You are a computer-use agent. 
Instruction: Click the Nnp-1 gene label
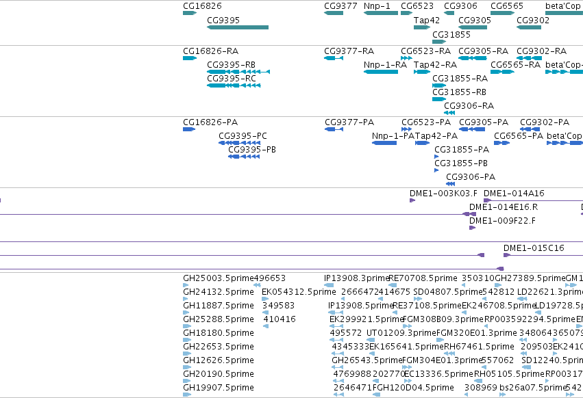(377, 6)
